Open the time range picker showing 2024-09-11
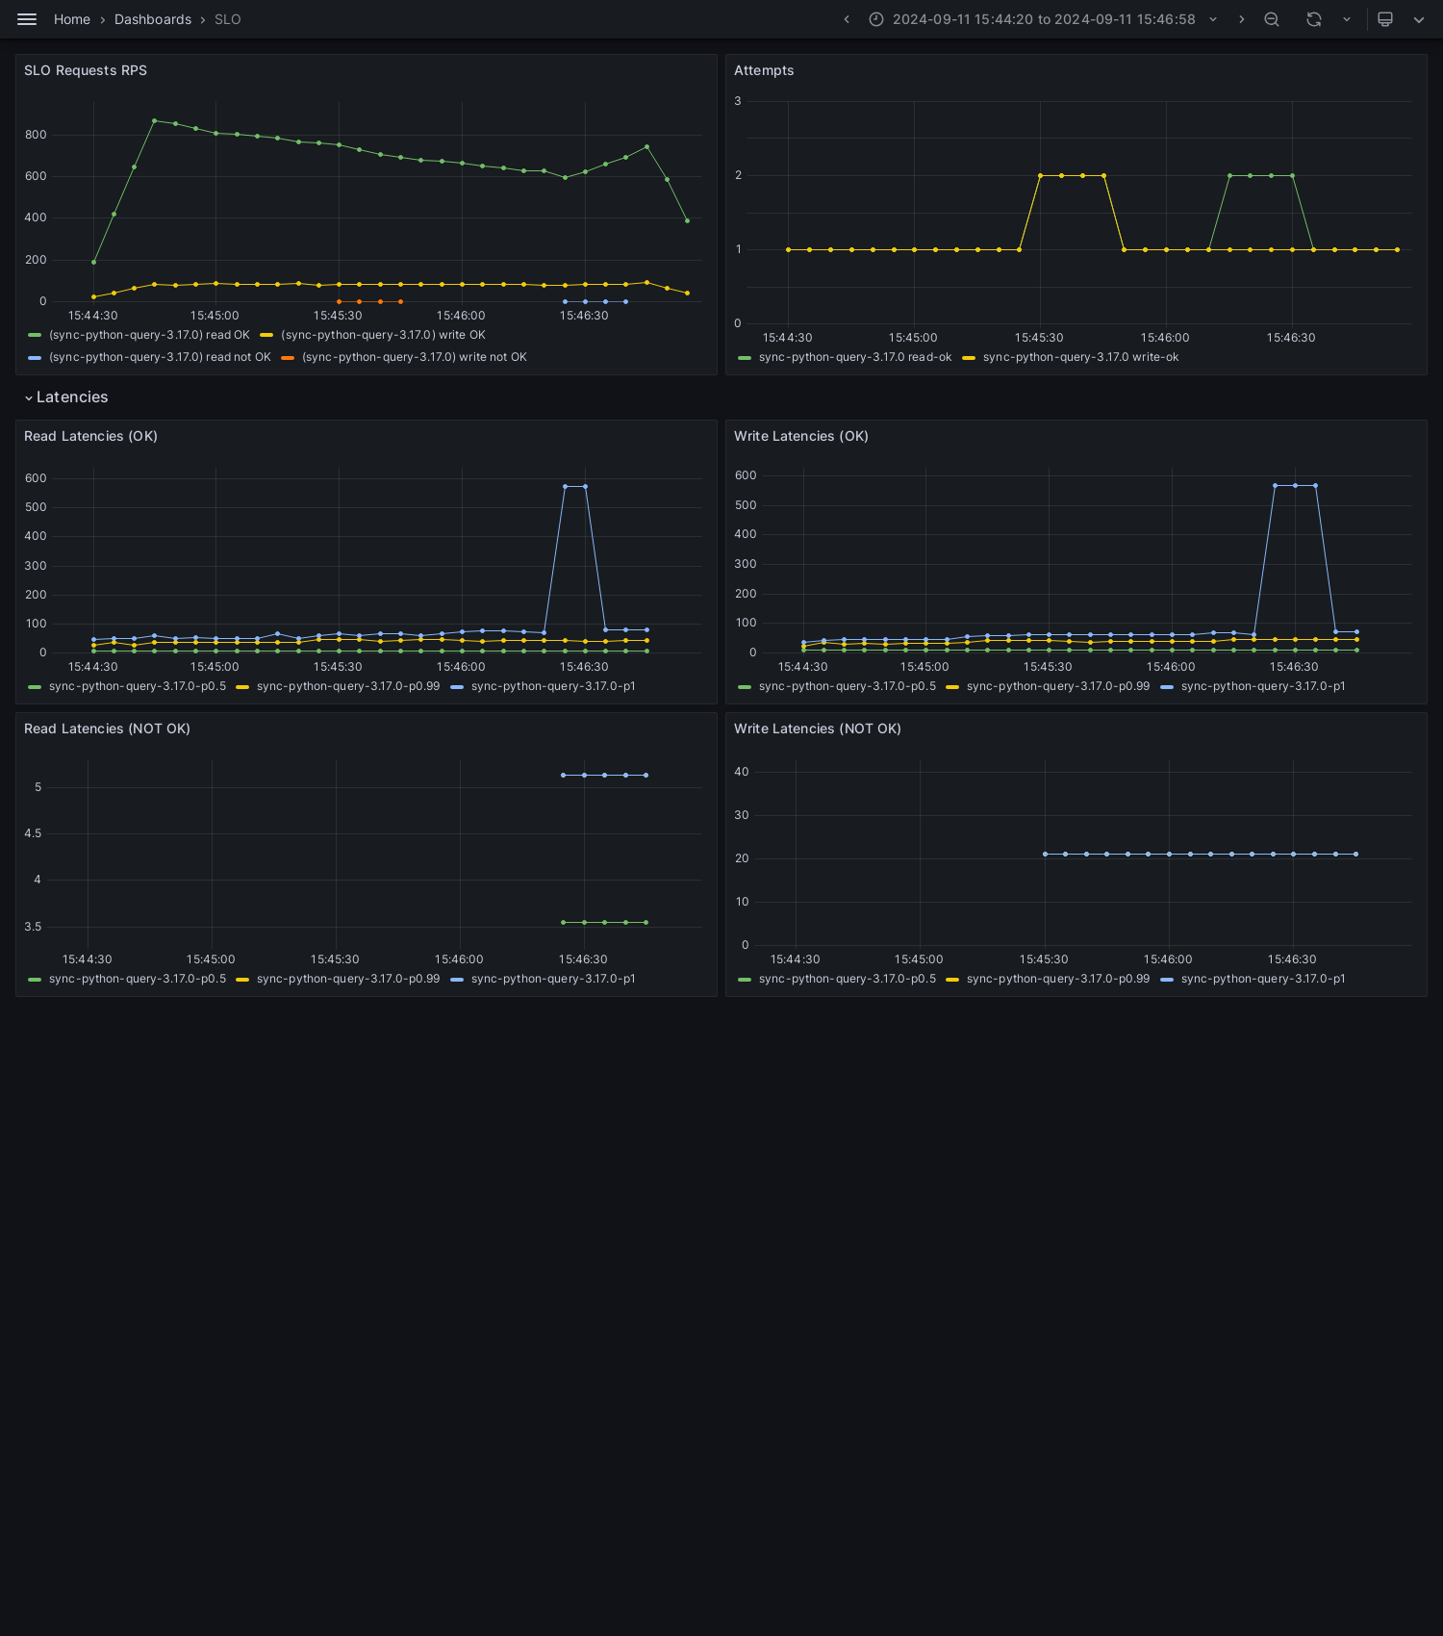 (x=1044, y=19)
